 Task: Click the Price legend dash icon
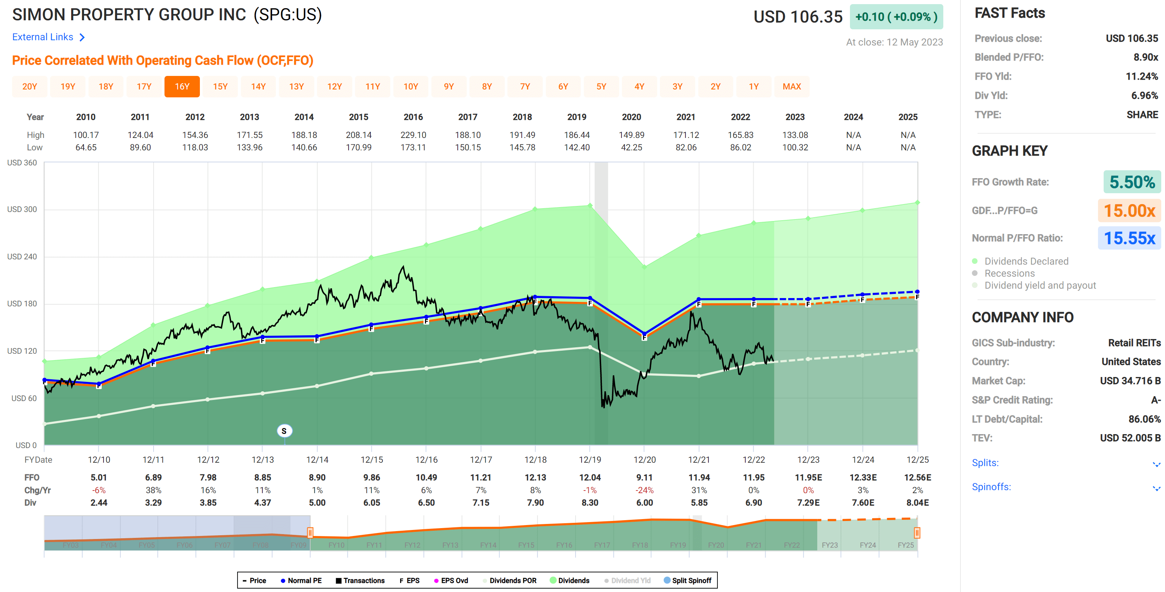click(244, 580)
